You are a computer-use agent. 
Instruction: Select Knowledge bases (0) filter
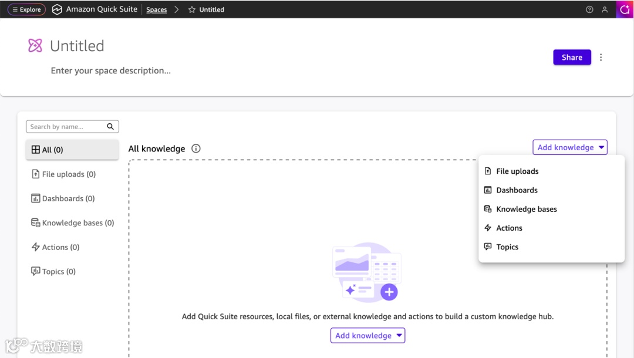(x=73, y=222)
